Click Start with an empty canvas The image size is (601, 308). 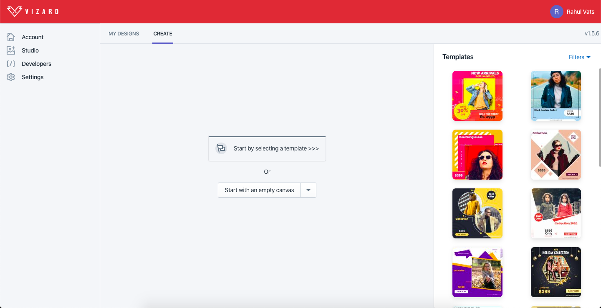point(259,190)
